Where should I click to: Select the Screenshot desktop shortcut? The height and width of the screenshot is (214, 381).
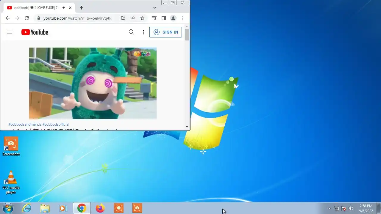pyautogui.click(x=11, y=146)
